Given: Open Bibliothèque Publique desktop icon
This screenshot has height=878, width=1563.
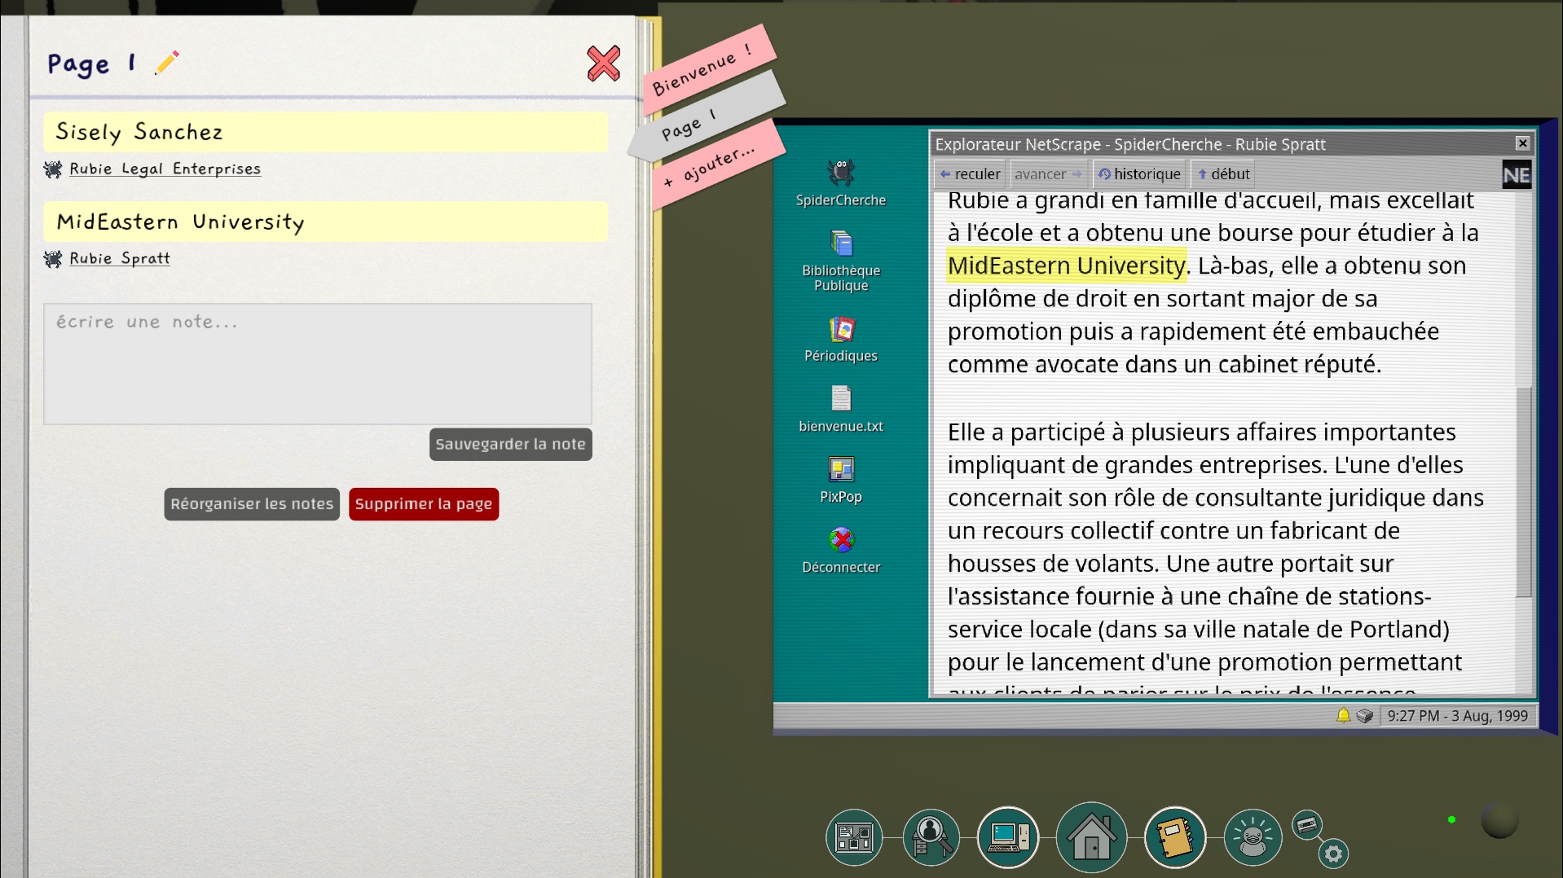Looking at the screenshot, I should click(x=840, y=260).
